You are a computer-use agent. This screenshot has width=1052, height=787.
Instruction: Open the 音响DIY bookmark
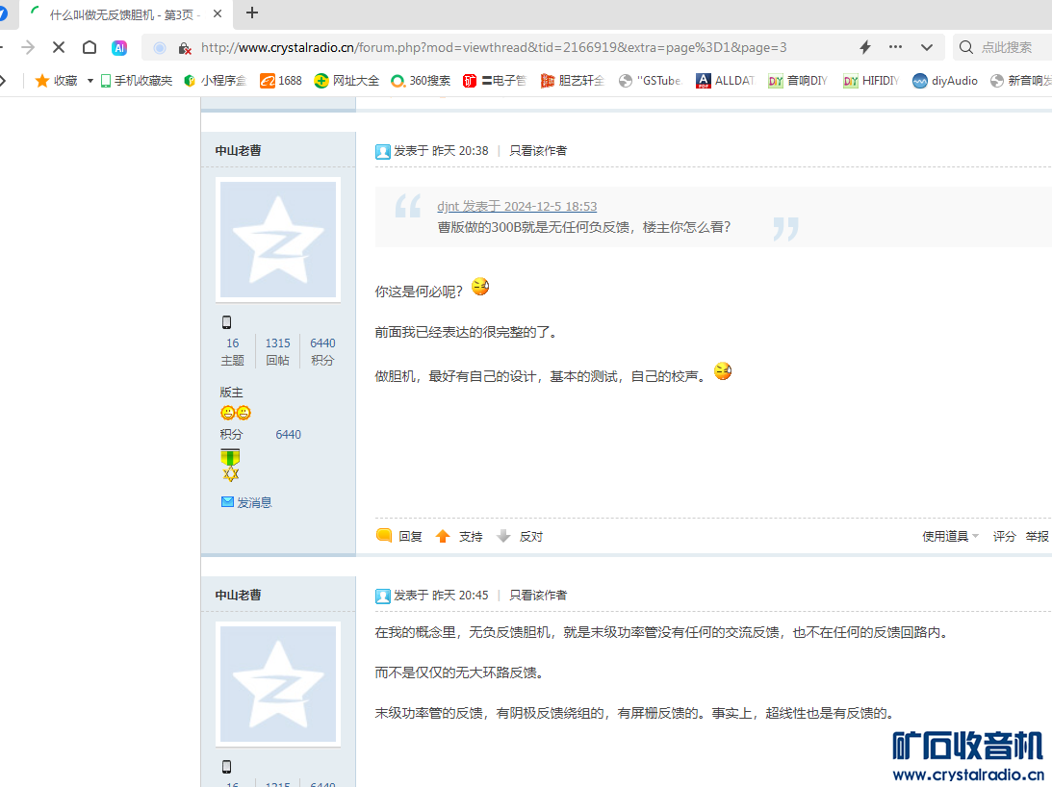[798, 81]
